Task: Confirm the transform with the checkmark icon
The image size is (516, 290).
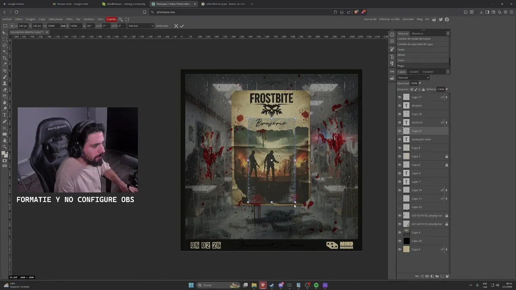Action: (182, 26)
